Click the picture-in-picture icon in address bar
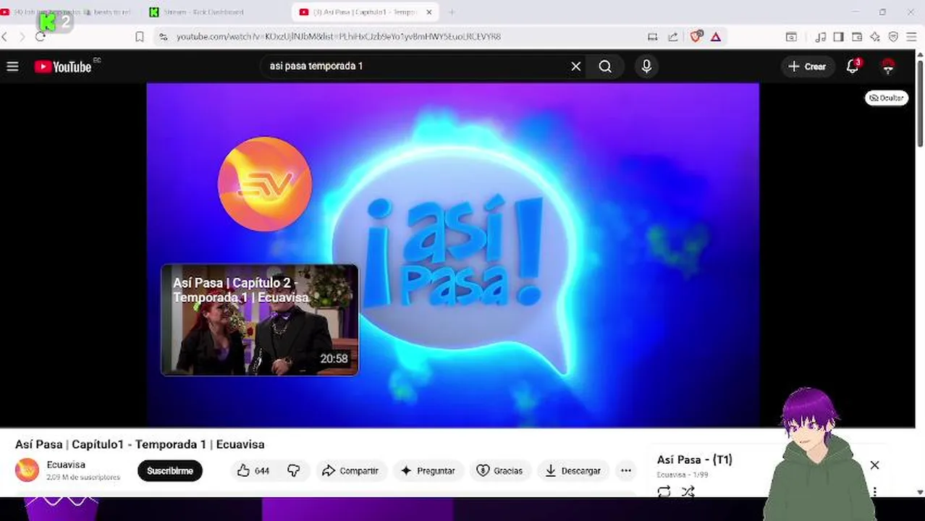The height and width of the screenshot is (521, 925). pos(652,36)
